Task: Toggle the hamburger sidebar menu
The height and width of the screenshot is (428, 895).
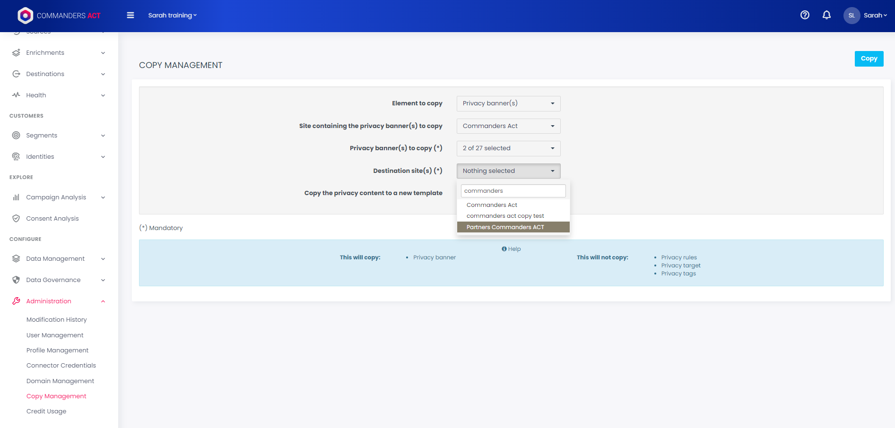Action: click(130, 16)
